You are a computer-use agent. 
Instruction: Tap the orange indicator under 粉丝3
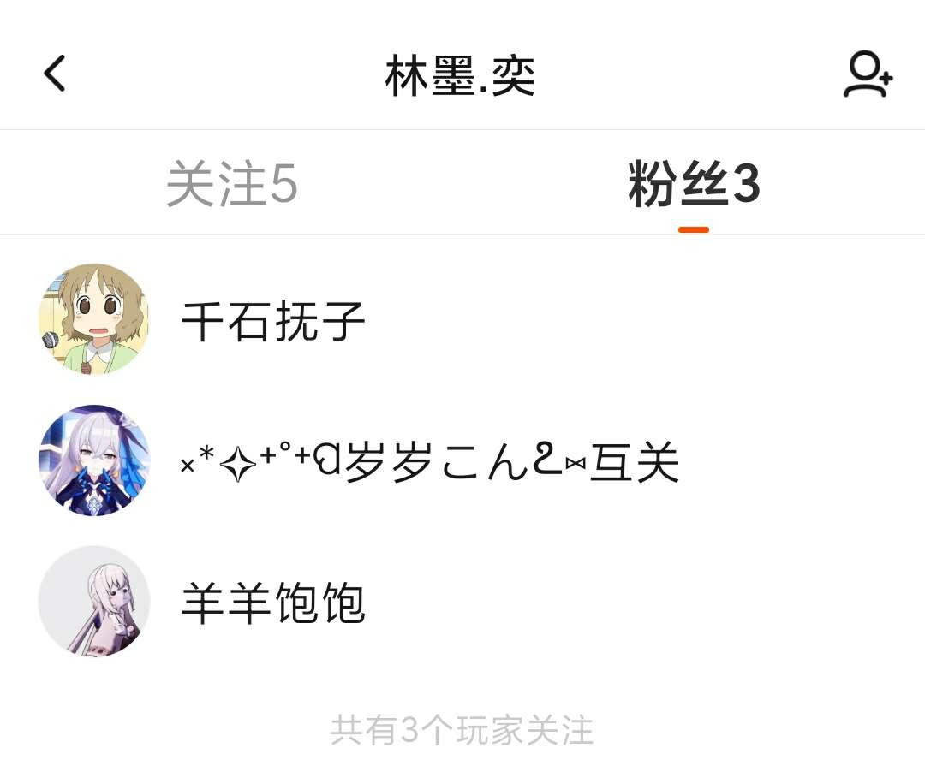click(694, 229)
